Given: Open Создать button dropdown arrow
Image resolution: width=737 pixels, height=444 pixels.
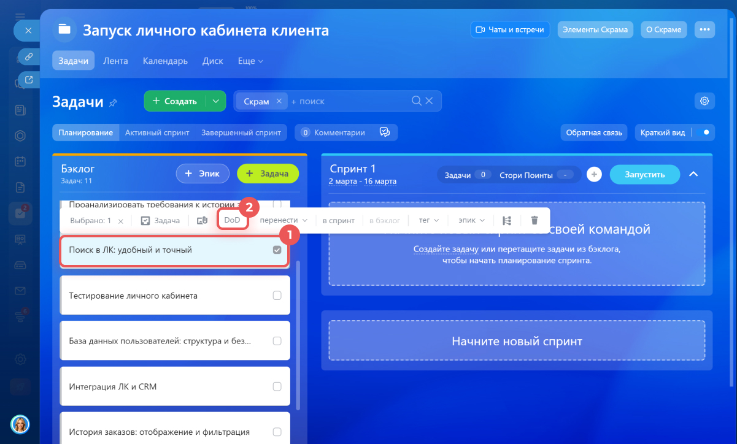Looking at the screenshot, I should point(215,101).
